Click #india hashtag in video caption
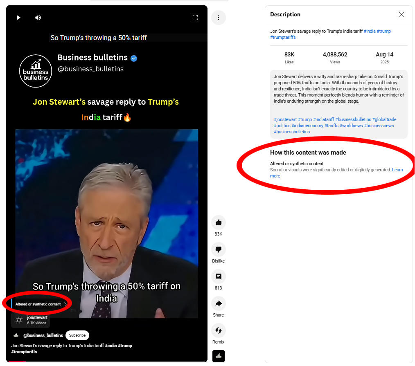This screenshot has width=415, height=366. [111, 346]
